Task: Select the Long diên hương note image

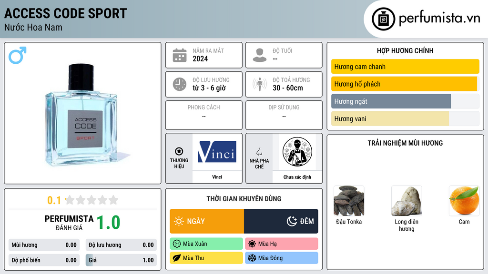Action: click(x=407, y=201)
